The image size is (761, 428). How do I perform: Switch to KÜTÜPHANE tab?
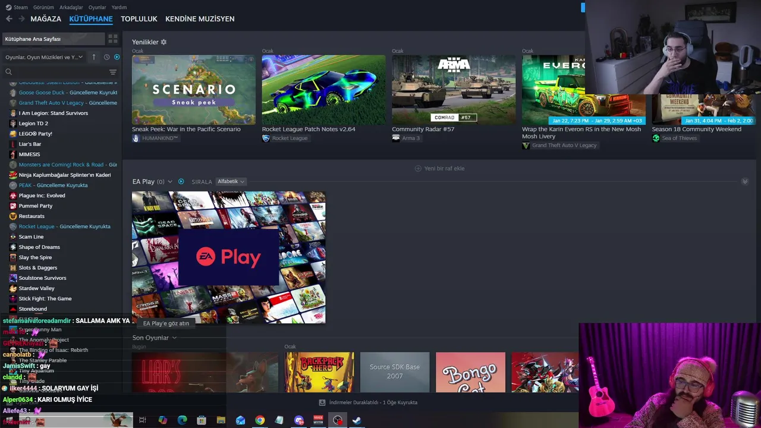(91, 19)
